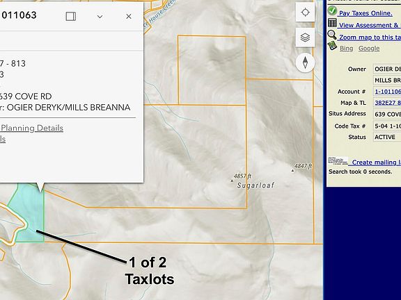Viewport: 401px width, 300px height.
Task: Click Create mailing labels link
Action: point(376,162)
